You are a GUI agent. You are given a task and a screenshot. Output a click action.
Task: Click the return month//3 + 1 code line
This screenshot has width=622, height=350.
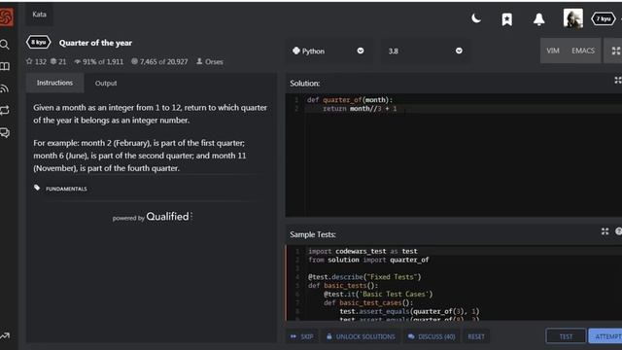[360, 109]
